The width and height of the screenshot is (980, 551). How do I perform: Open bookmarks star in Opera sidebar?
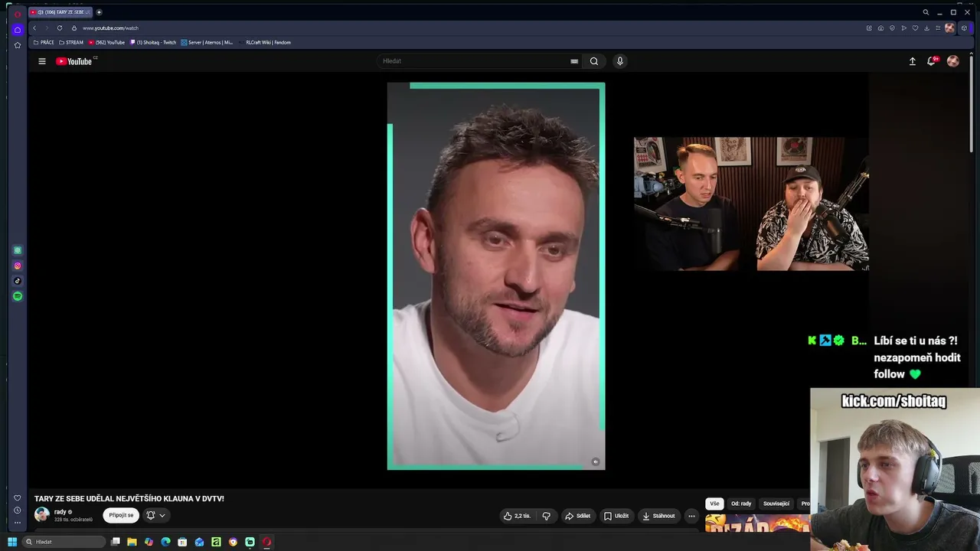[18, 45]
